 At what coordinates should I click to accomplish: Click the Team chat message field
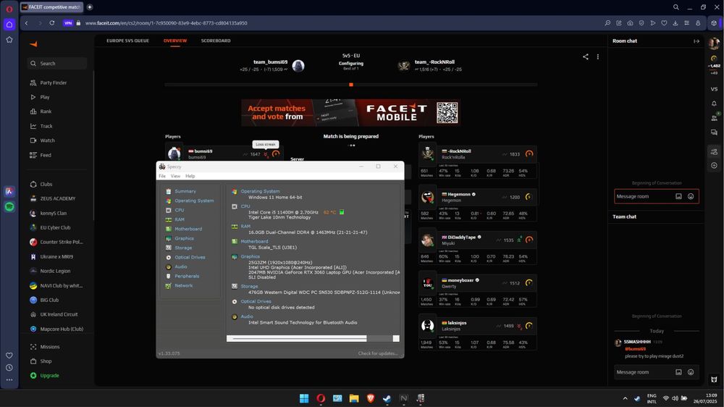coord(644,372)
